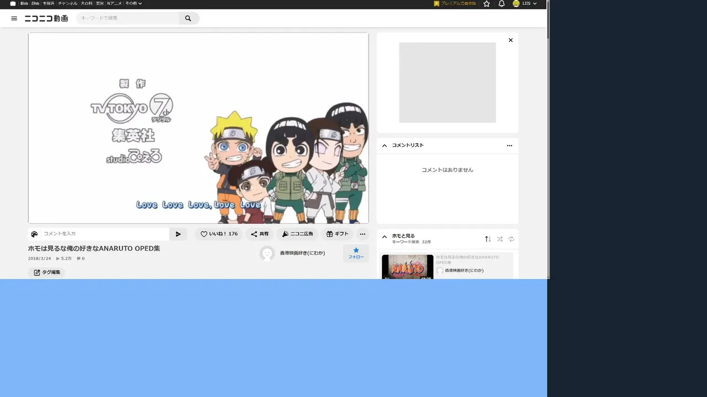Toggle playlist repeat

point(511,239)
